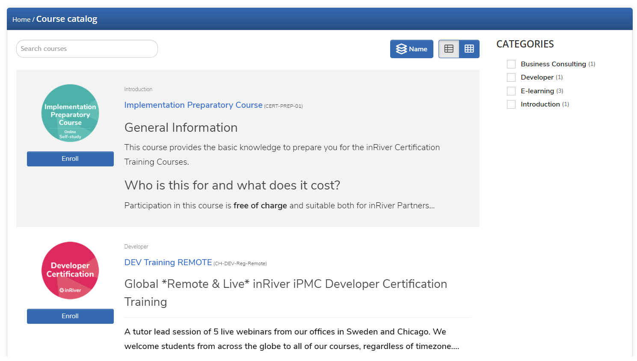Open DEV Training REMOTE course link
Image resolution: width=637 pixels, height=361 pixels.
click(168, 262)
